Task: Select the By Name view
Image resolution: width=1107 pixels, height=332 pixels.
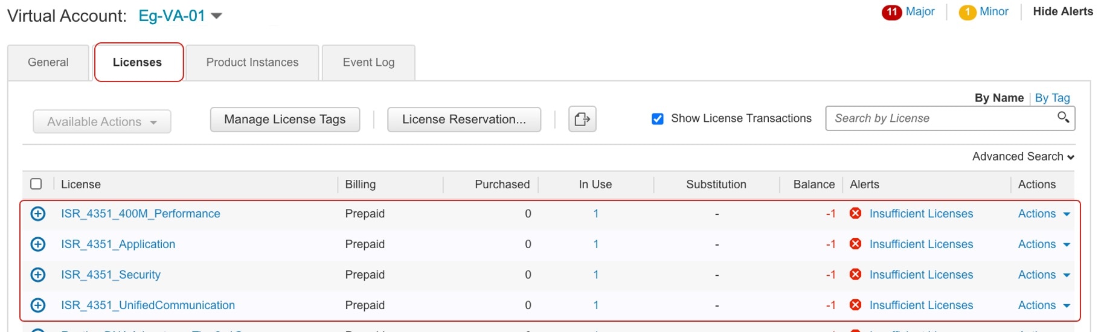Action: point(999,98)
